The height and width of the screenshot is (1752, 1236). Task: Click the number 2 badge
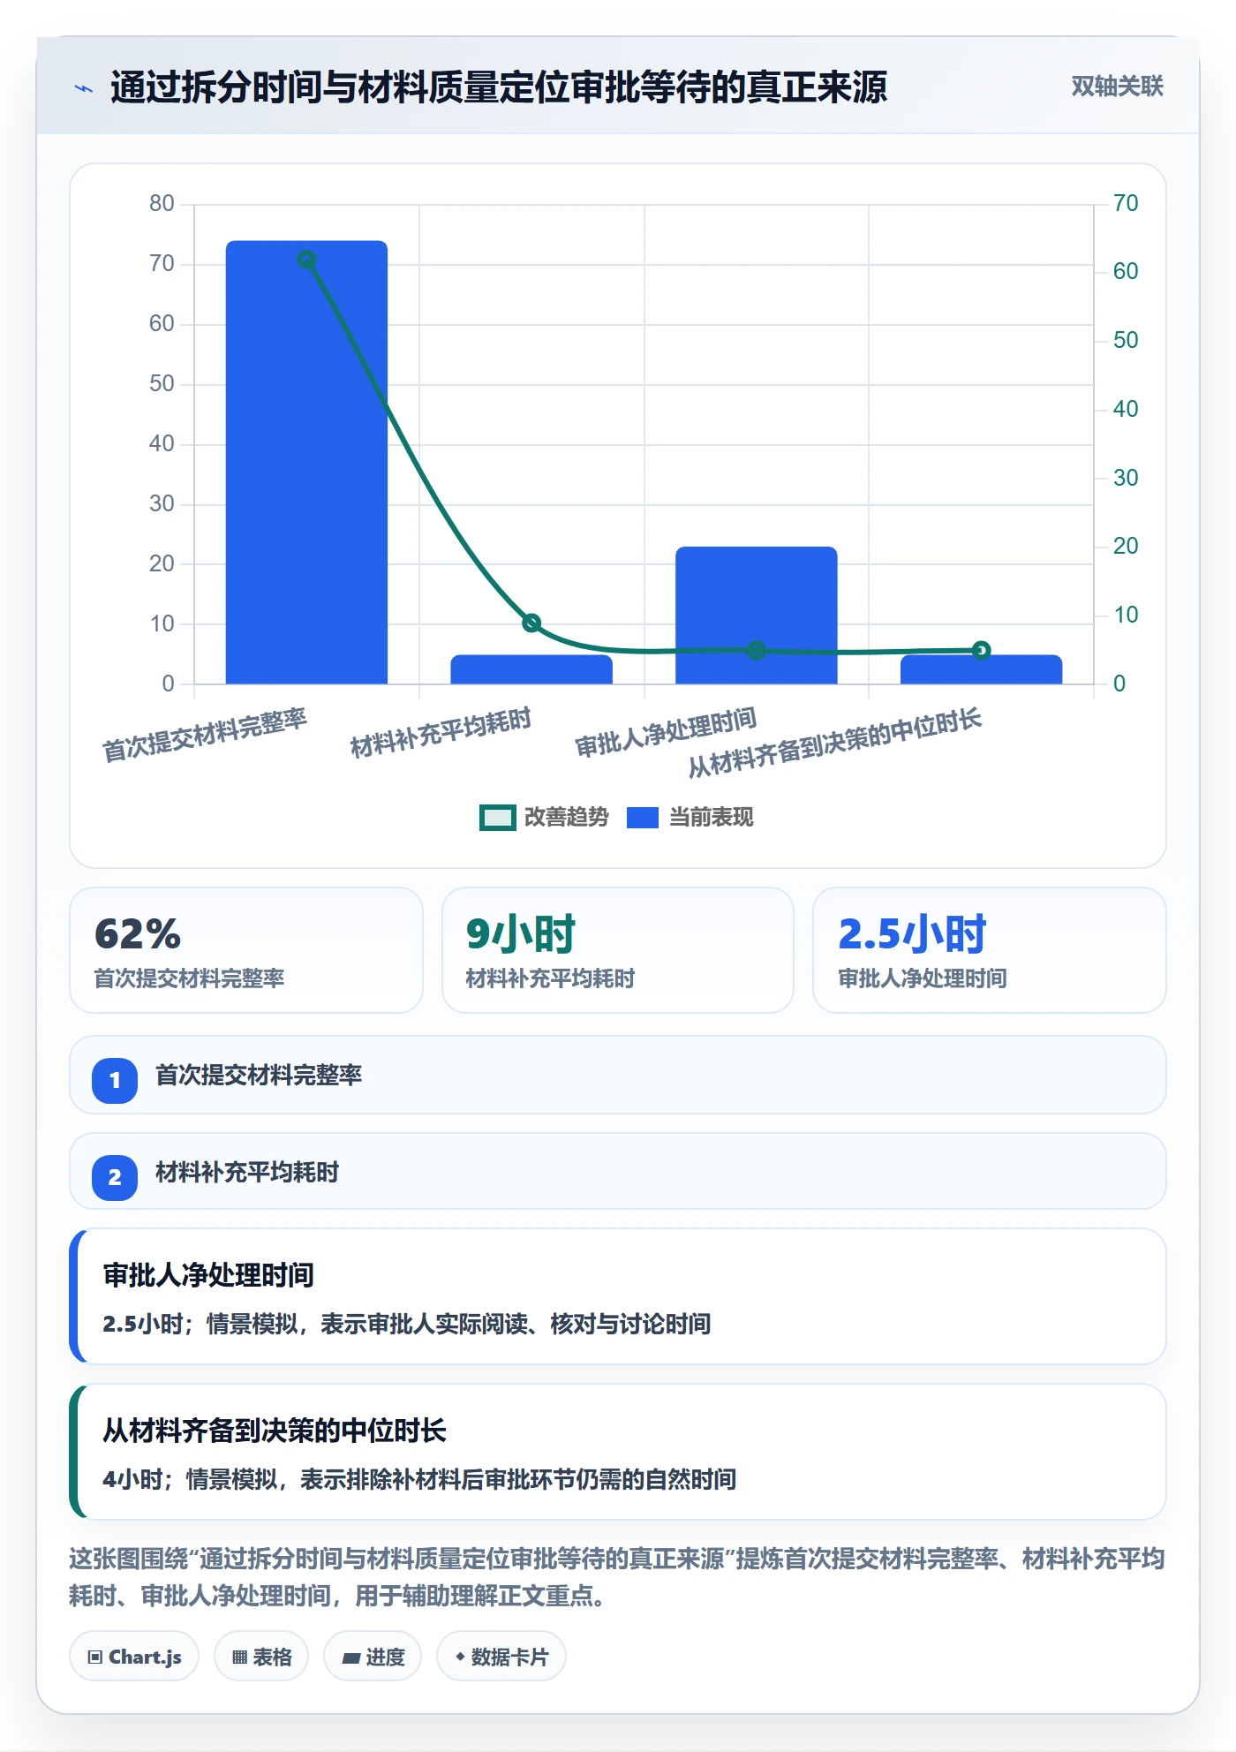(115, 1177)
